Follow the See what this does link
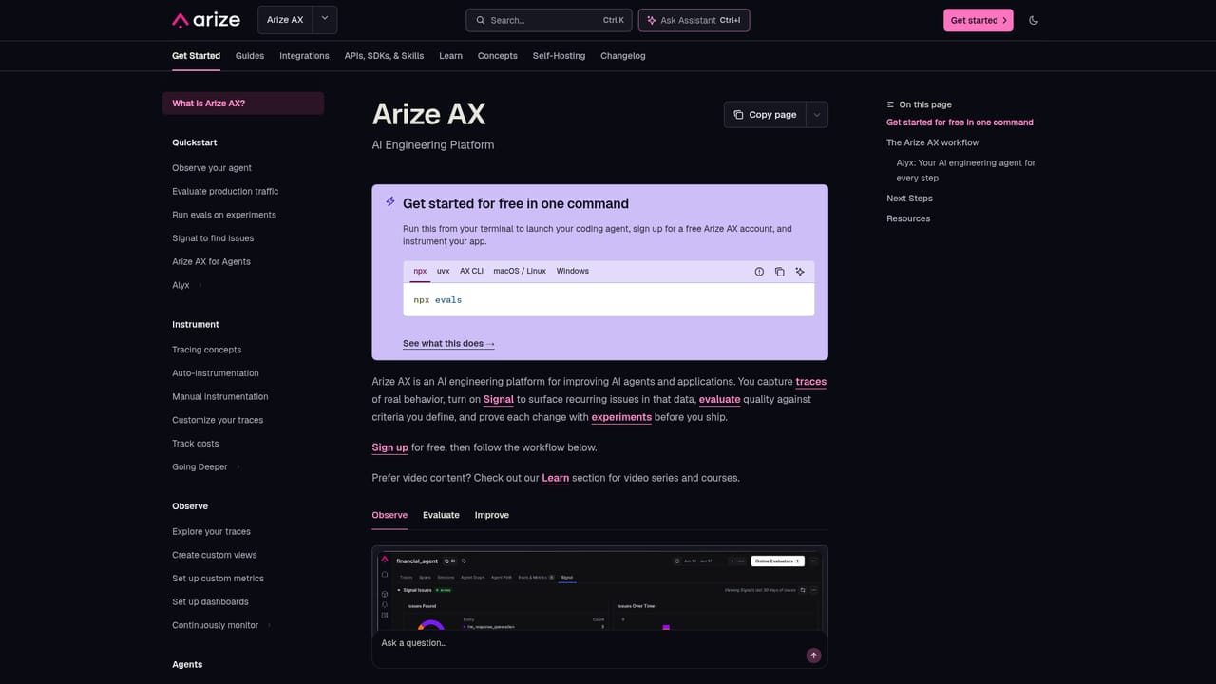 (x=448, y=343)
